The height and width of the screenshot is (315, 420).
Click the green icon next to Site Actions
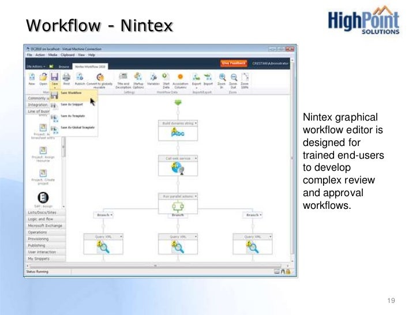[51, 66]
